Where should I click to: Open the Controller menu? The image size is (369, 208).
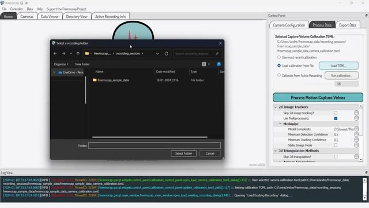pos(17,9)
